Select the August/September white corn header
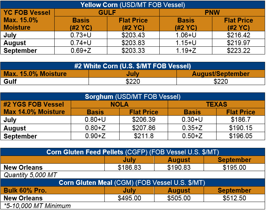The image size is (266, 211). (221, 74)
